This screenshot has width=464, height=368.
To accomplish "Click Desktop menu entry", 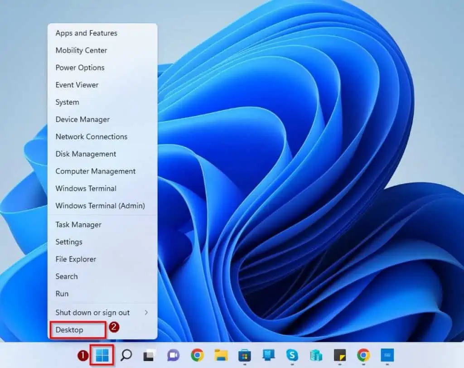I will (x=102, y=330).
